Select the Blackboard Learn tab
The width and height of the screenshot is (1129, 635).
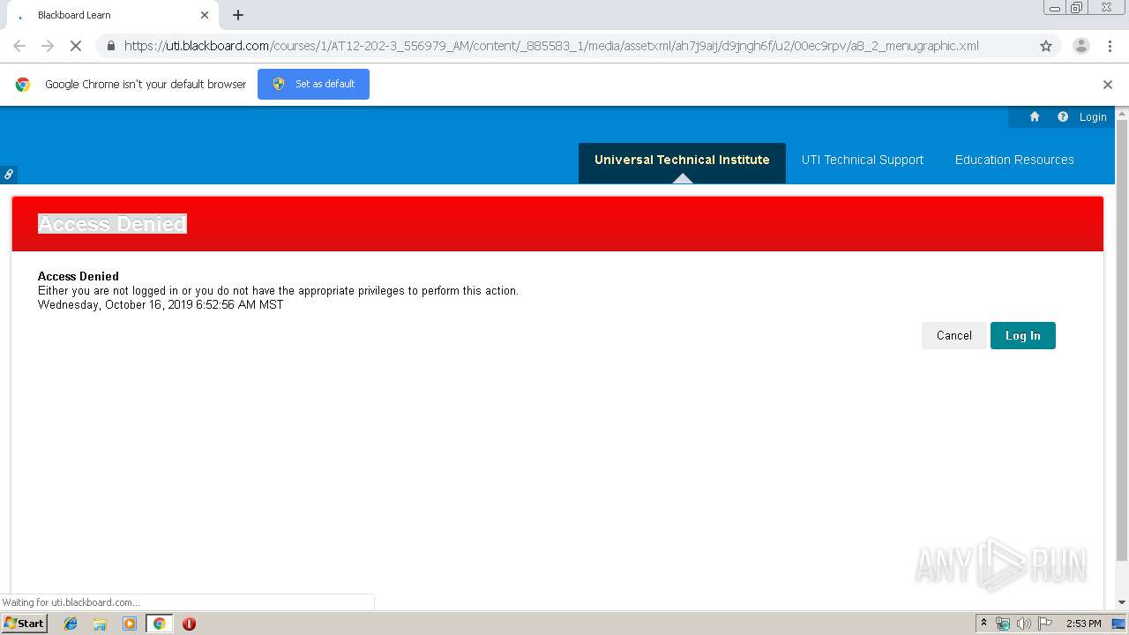tap(110, 15)
